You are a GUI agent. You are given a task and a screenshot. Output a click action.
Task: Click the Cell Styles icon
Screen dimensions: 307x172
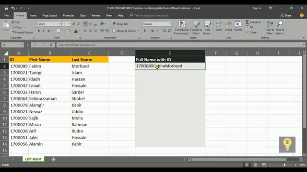pyautogui.click(x=207, y=24)
